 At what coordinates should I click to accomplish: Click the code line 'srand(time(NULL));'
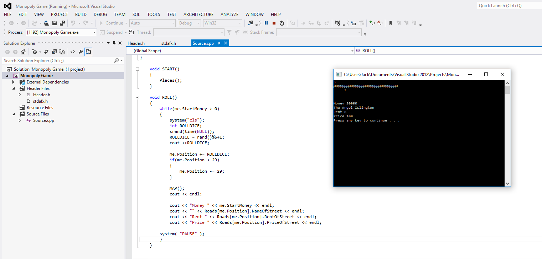click(x=192, y=131)
